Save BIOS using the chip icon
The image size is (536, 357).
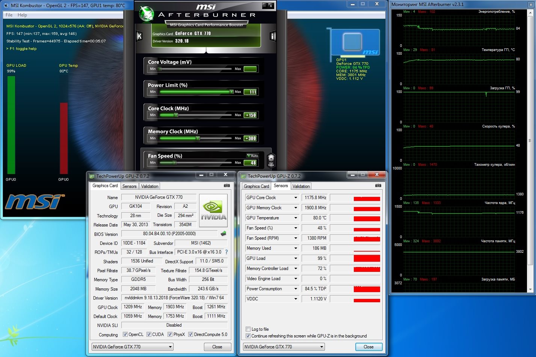223,234
